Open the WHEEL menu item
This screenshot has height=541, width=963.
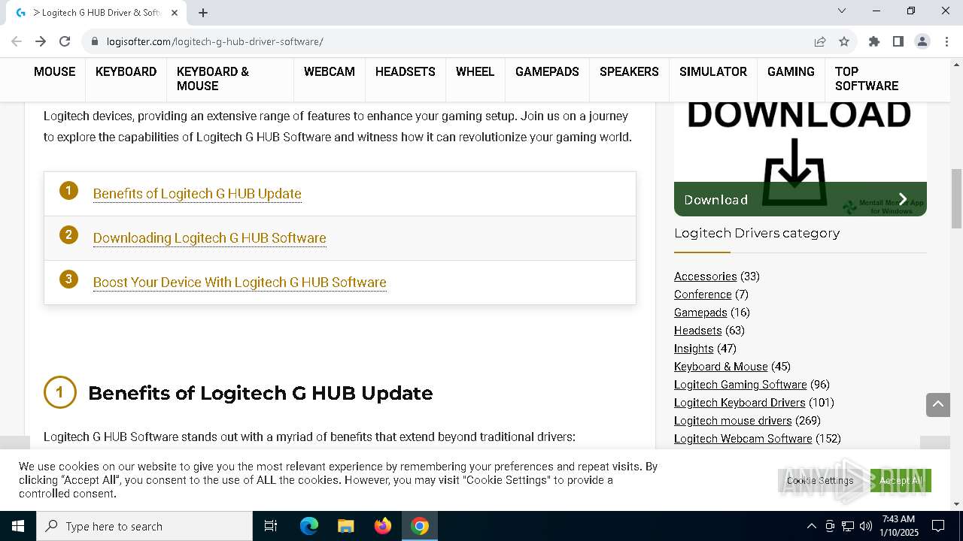475,71
